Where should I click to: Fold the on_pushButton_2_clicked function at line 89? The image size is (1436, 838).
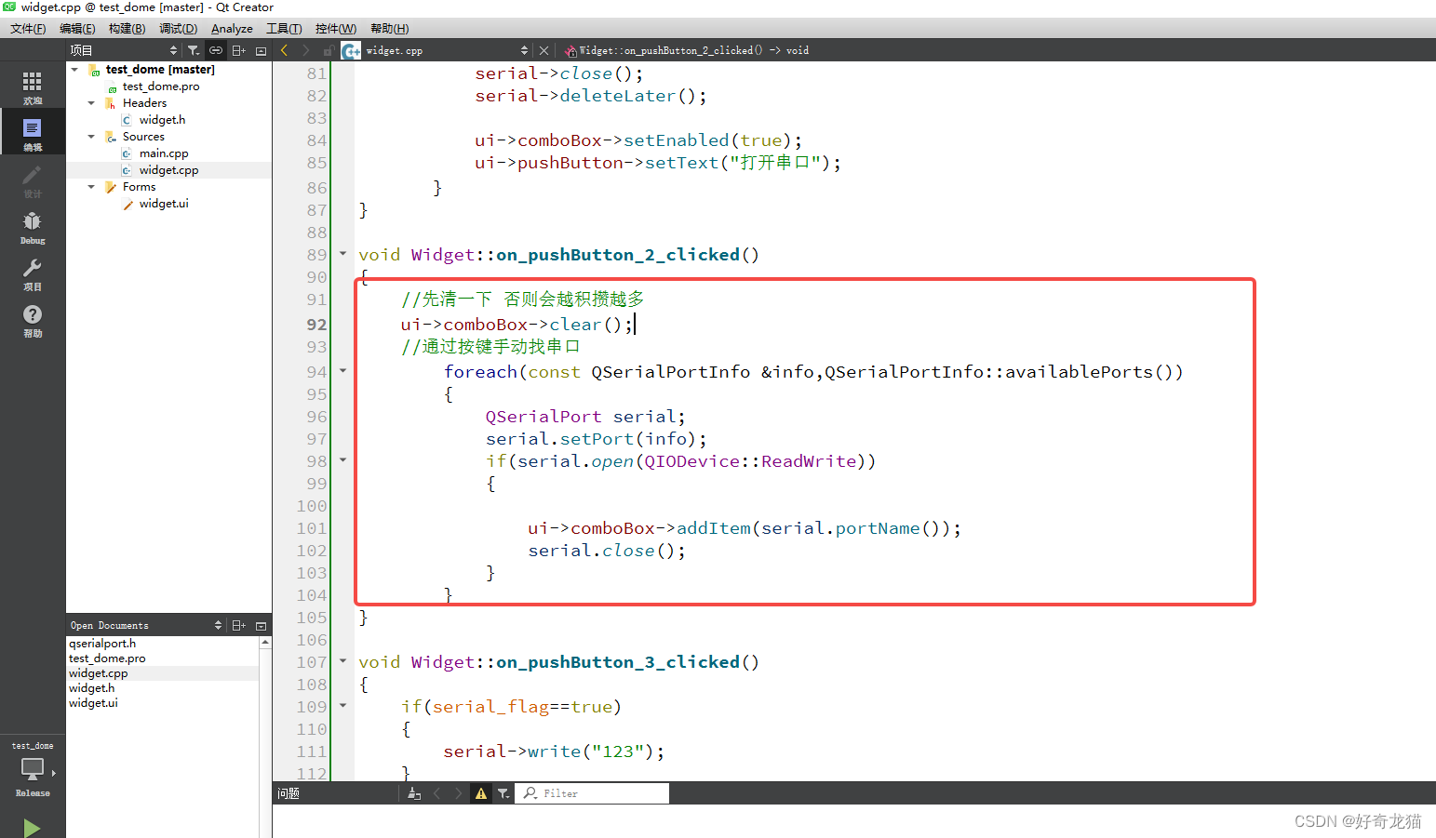[342, 254]
